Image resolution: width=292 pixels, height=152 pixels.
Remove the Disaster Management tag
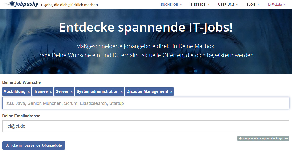tap(171, 92)
